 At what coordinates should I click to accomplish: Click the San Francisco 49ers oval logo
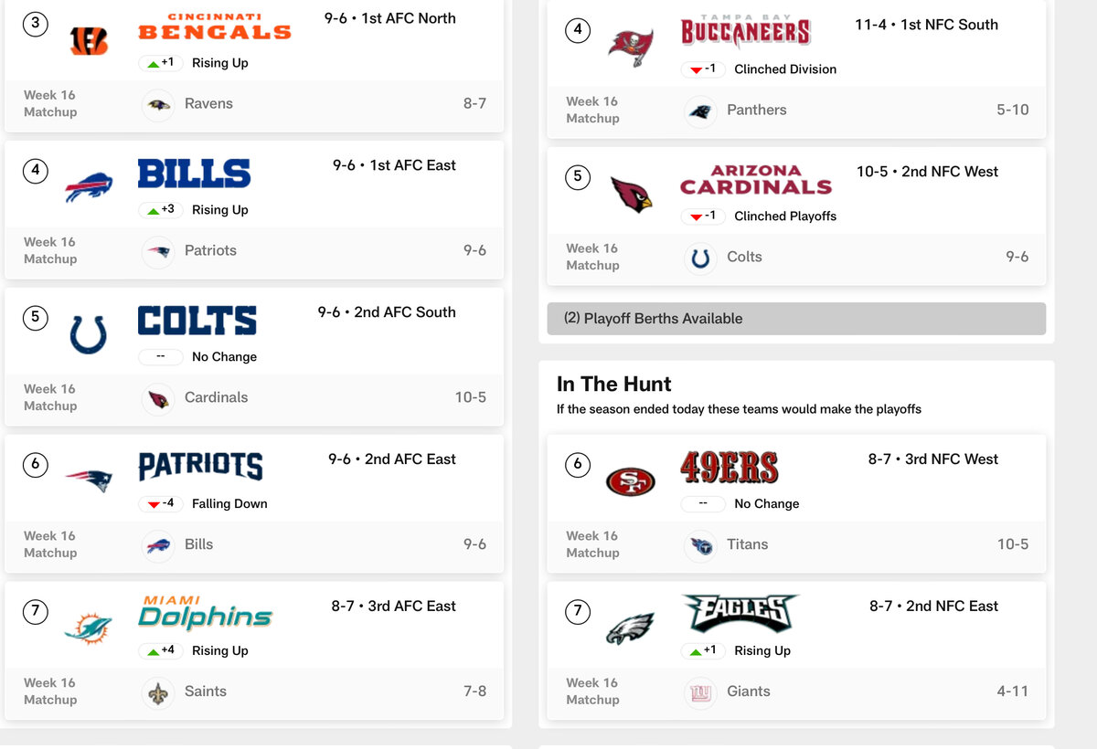[631, 481]
